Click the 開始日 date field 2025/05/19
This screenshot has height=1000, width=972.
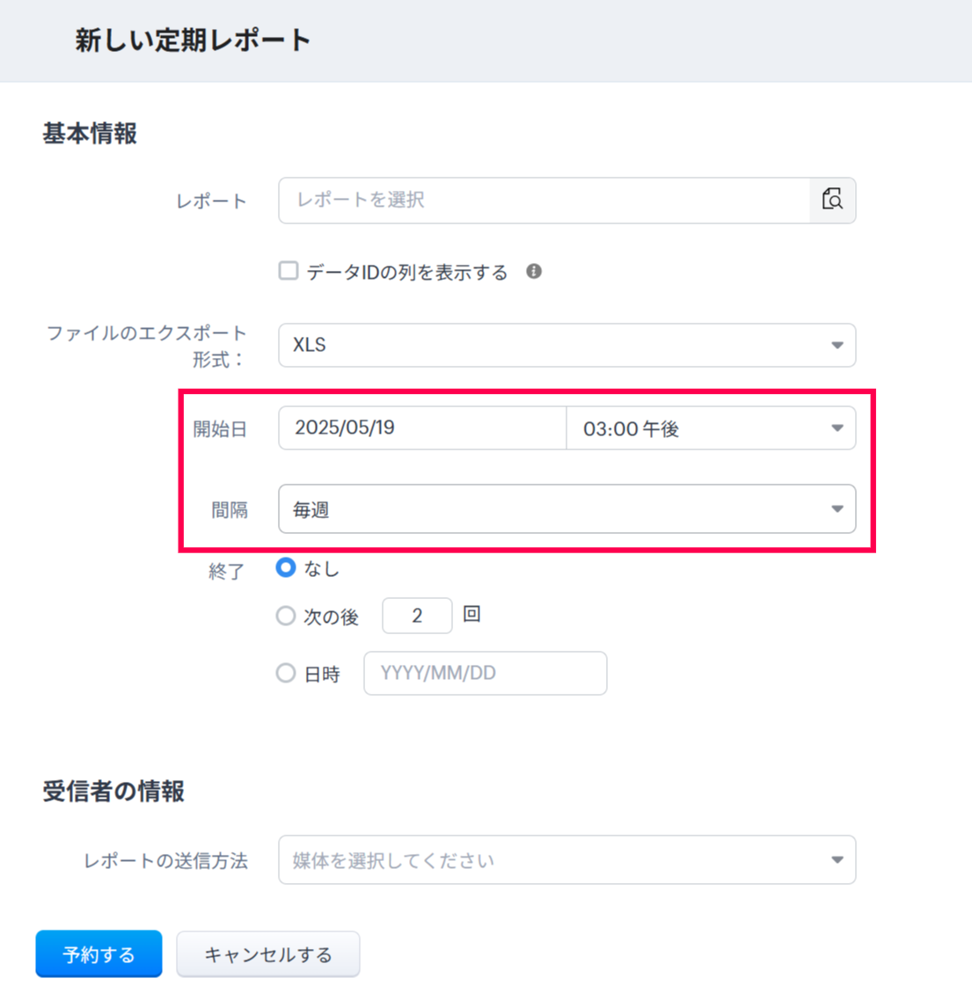422,428
